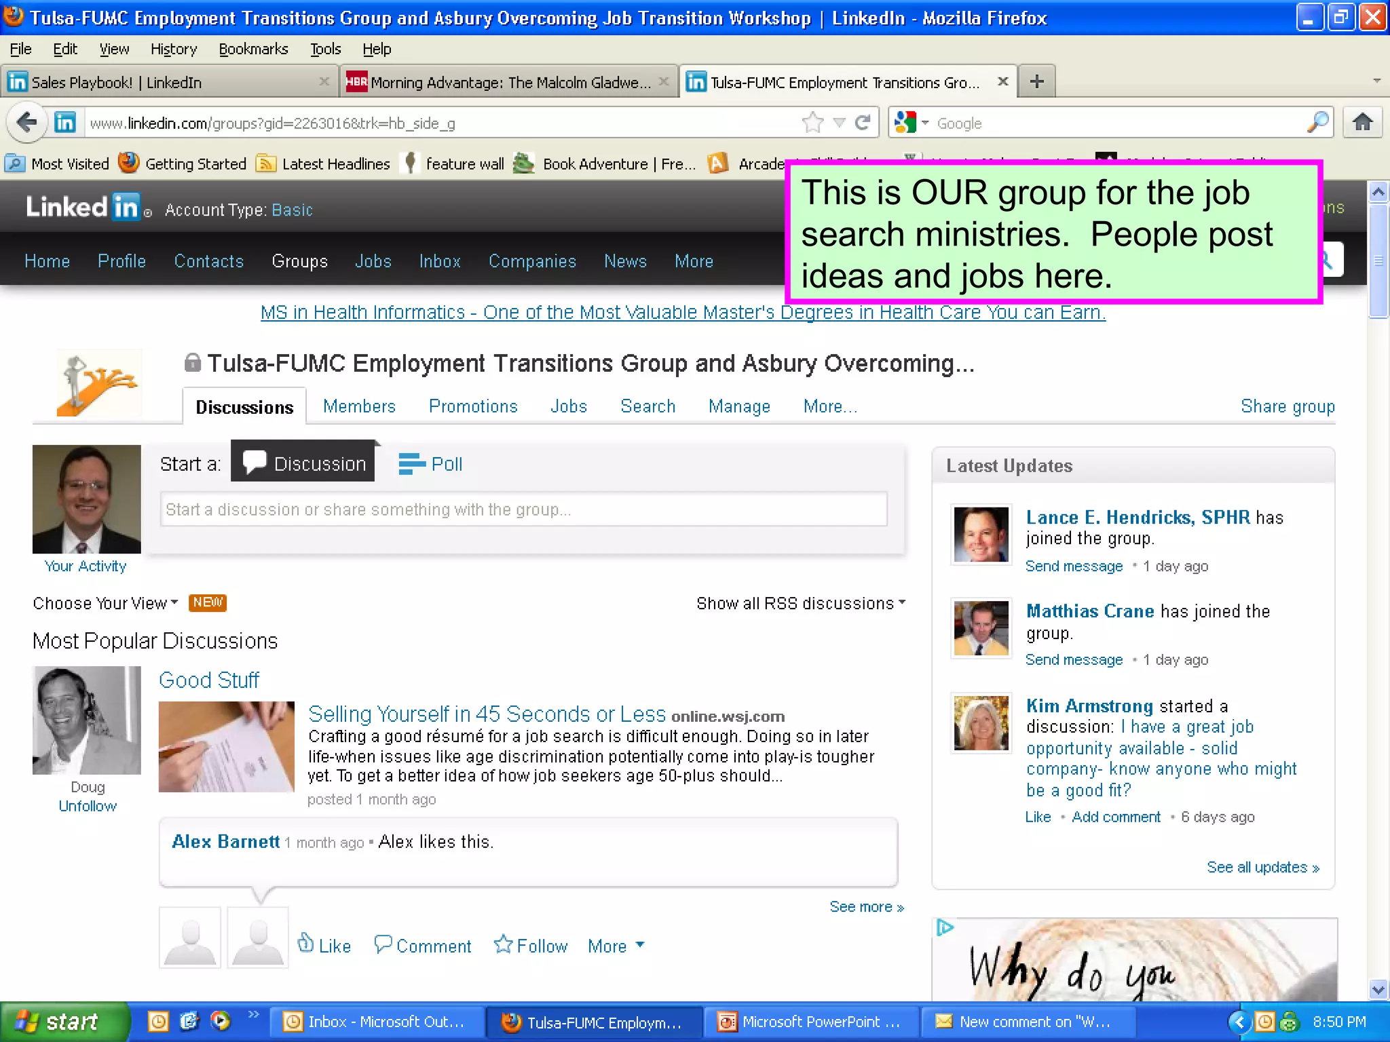Screen dimensions: 1390x1042
Task: Bookmark this page with the star icon
Action: coord(812,123)
